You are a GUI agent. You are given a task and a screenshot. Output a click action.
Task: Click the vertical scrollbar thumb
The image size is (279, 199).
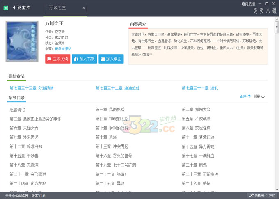click(277, 27)
